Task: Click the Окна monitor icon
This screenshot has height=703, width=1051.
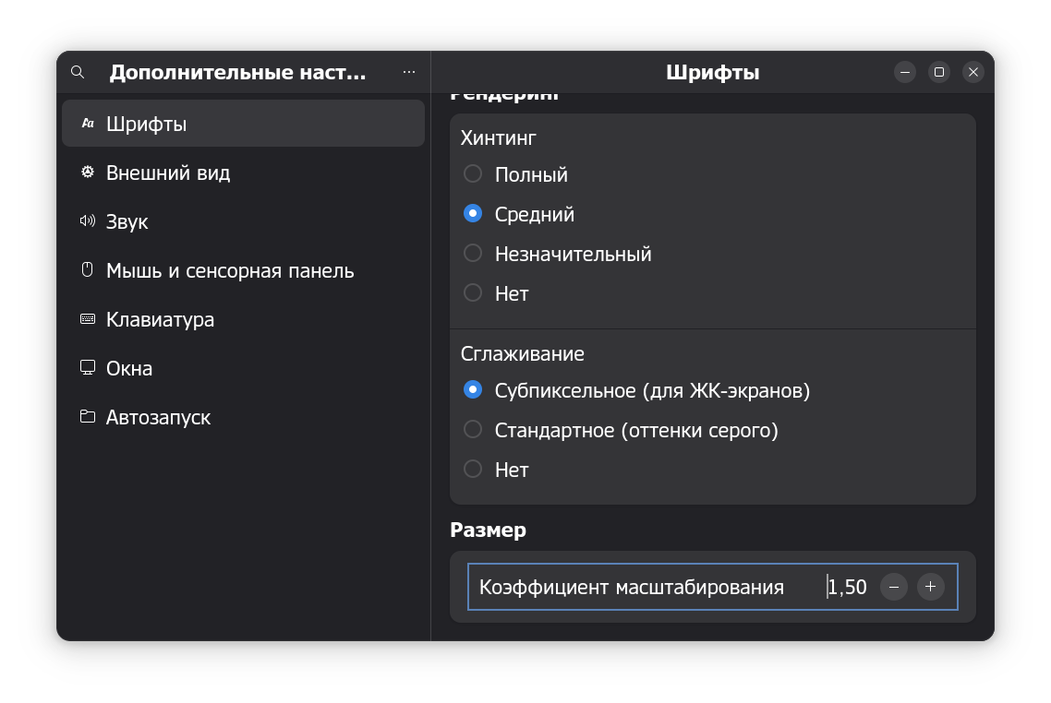Action: [88, 368]
